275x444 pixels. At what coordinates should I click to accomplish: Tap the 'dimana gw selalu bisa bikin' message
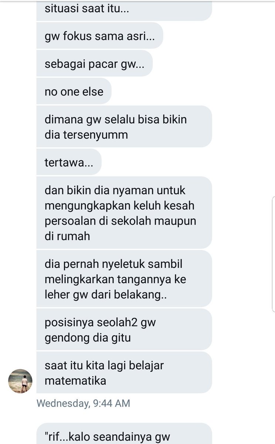(x=124, y=126)
